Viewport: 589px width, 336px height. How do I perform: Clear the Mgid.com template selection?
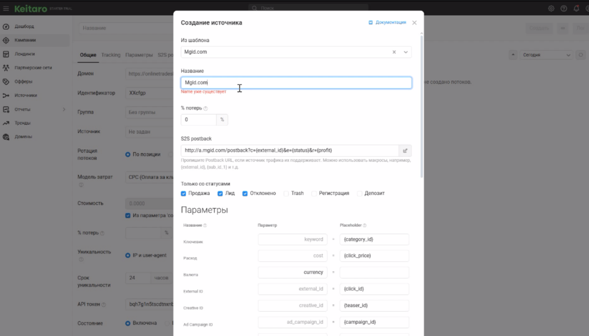coord(394,52)
